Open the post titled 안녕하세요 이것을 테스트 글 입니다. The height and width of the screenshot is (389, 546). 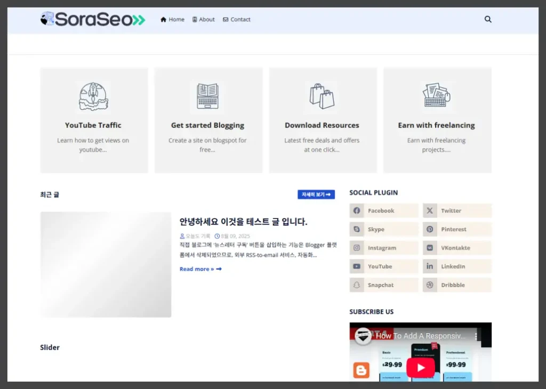pyautogui.click(x=243, y=222)
